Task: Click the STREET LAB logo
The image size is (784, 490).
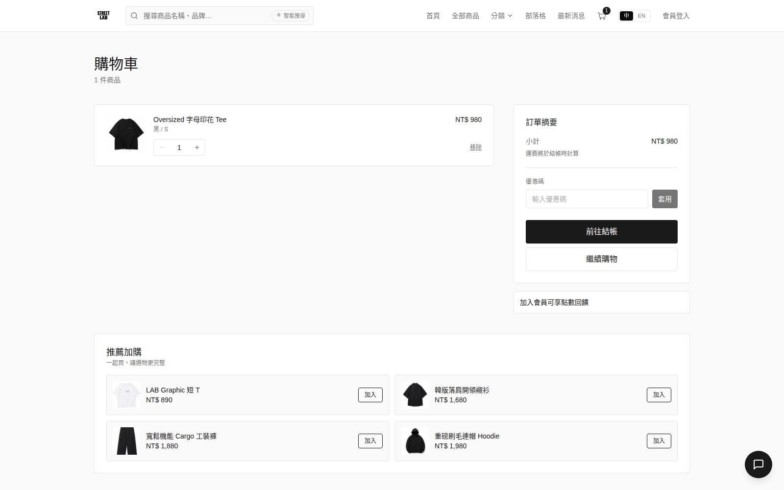Action: (103, 16)
